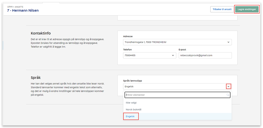Click the magnifier icon in filter box
263x128 pixels.
[228, 95]
